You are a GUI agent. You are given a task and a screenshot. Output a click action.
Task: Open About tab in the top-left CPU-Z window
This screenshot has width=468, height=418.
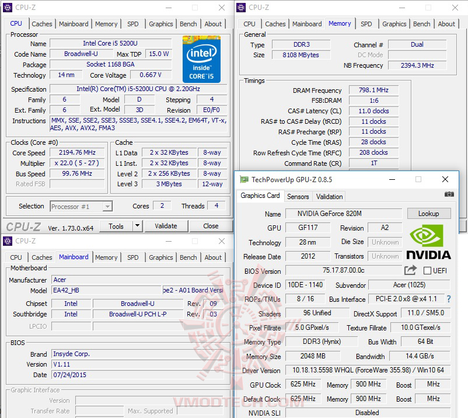213,24
